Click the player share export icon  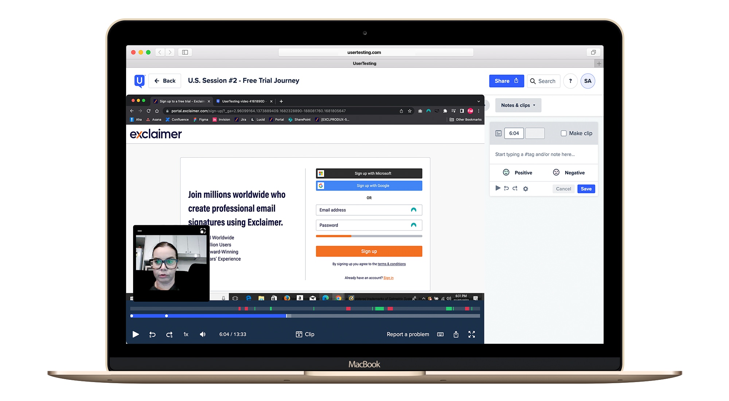(x=456, y=334)
